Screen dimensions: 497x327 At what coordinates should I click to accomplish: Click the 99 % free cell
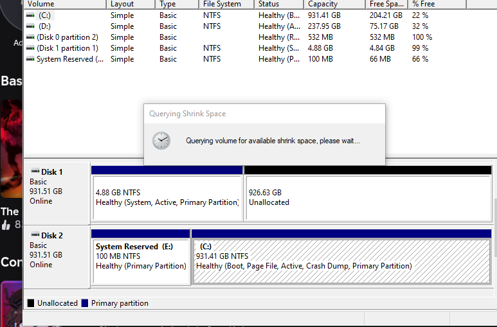(420, 48)
